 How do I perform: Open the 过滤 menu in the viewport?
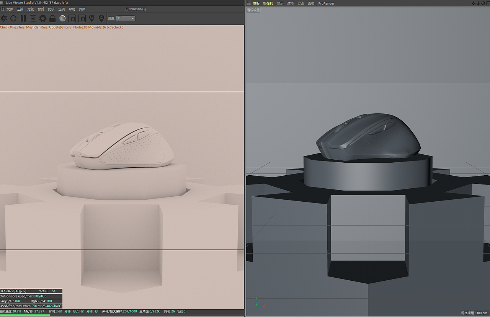(301, 3)
